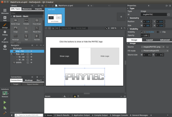Toggle export alias for img...TEC item
Screen dimensions: 172x117
28,51
